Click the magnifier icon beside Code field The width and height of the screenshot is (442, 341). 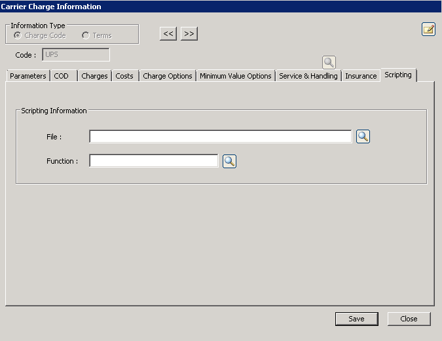coord(329,62)
